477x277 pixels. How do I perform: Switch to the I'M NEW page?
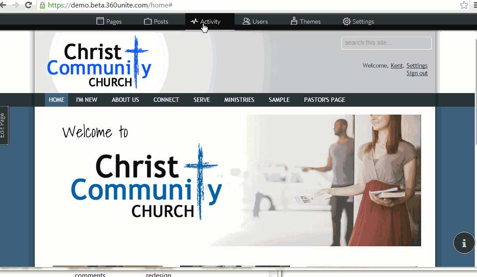point(86,100)
